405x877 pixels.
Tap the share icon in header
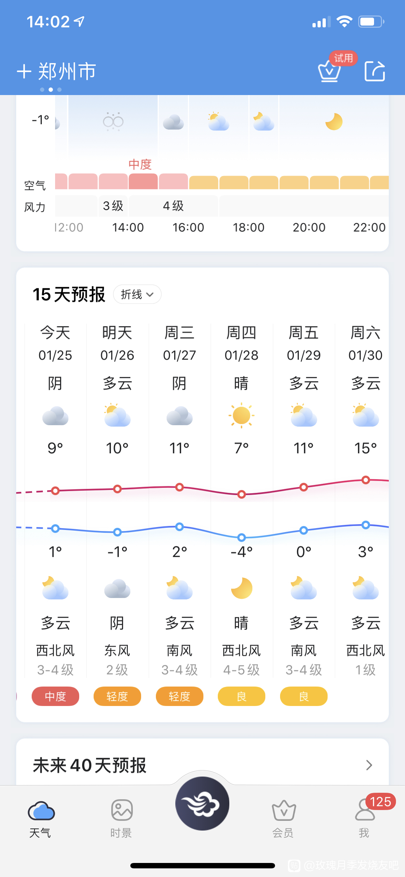(375, 71)
